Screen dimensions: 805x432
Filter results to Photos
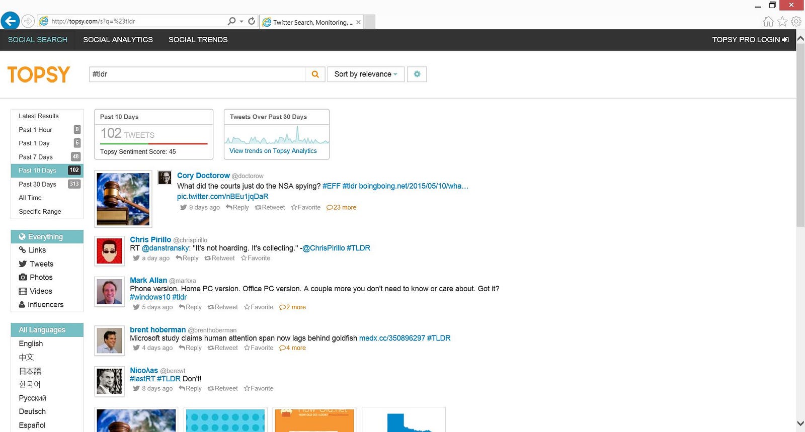pyautogui.click(x=47, y=278)
